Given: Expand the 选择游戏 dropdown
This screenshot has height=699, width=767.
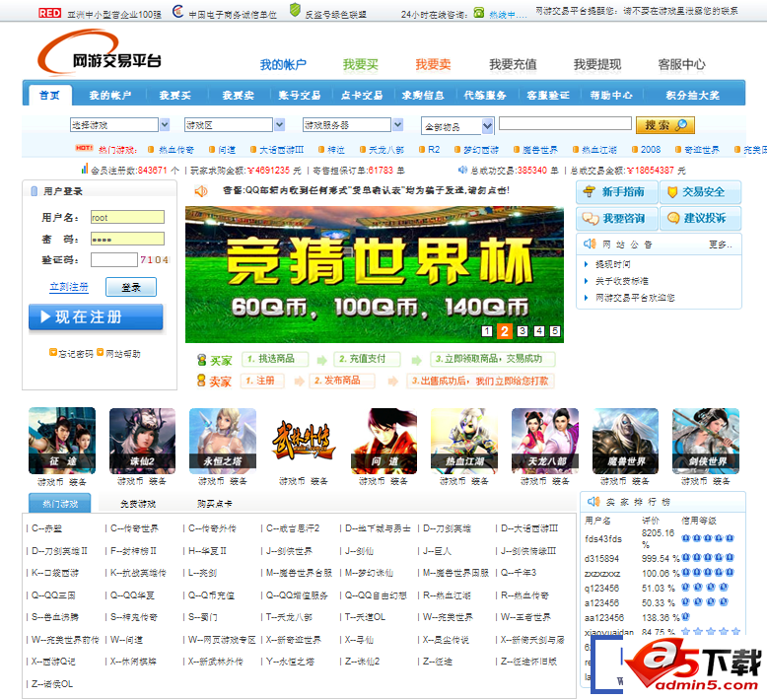Looking at the screenshot, I should point(165,125).
